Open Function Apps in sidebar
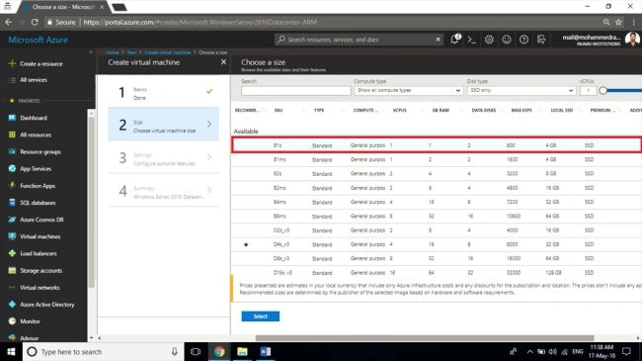Image resolution: width=642 pixels, height=361 pixels. pyautogui.click(x=38, y=186)
